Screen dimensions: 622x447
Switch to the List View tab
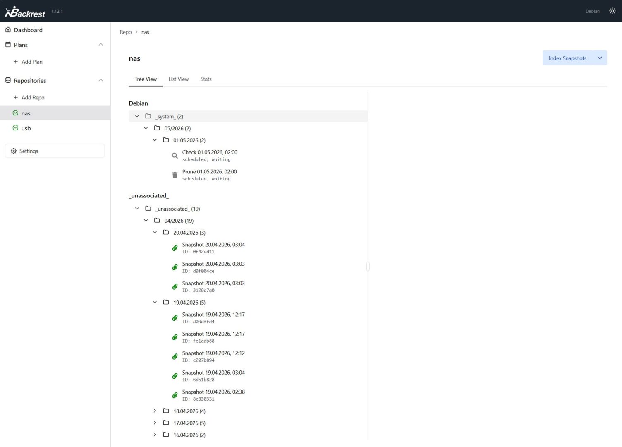178,79
